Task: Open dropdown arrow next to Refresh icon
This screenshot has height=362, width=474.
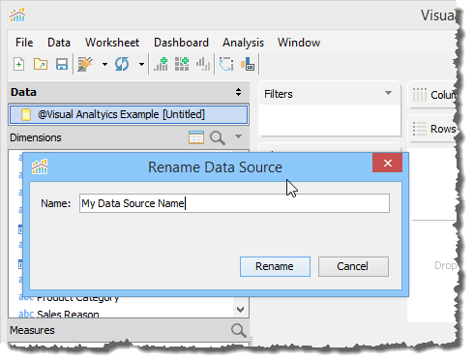Action: click(x=141, y=64)
